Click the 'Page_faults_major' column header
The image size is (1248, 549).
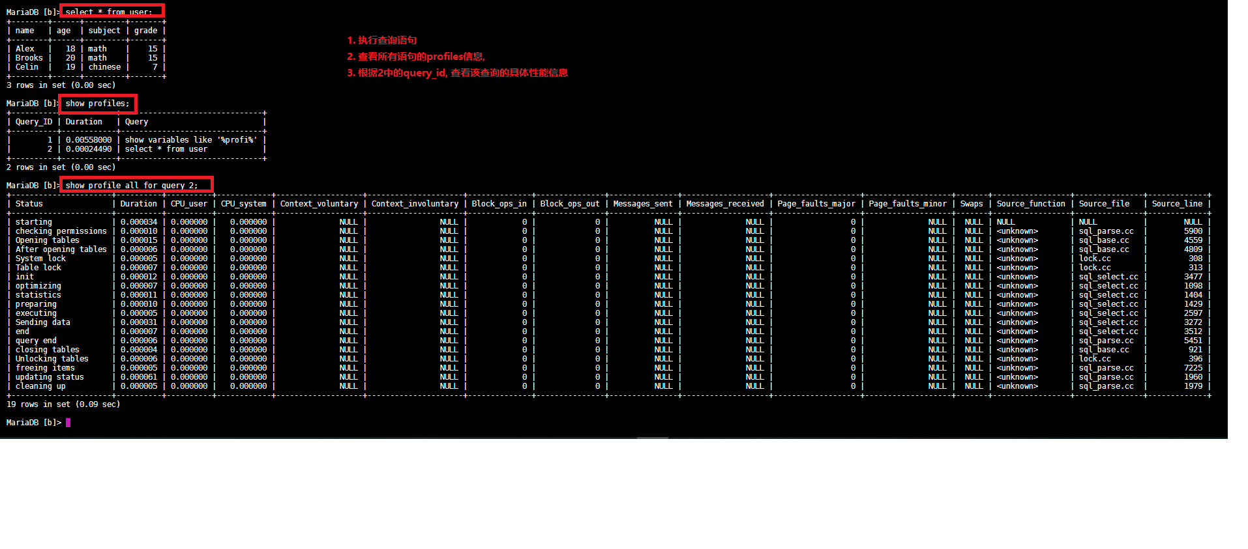pos(816,204)
